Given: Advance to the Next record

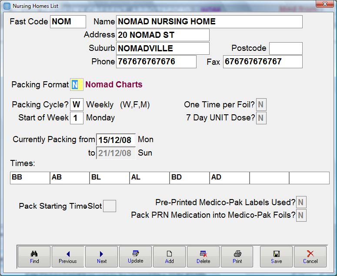Looking at the screenshot, I should coord(102,257).
